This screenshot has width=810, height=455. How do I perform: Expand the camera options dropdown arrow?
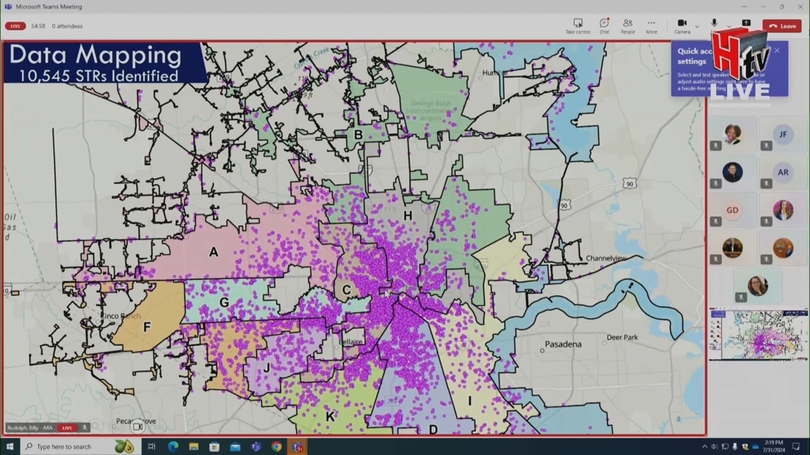click(697, 26)
